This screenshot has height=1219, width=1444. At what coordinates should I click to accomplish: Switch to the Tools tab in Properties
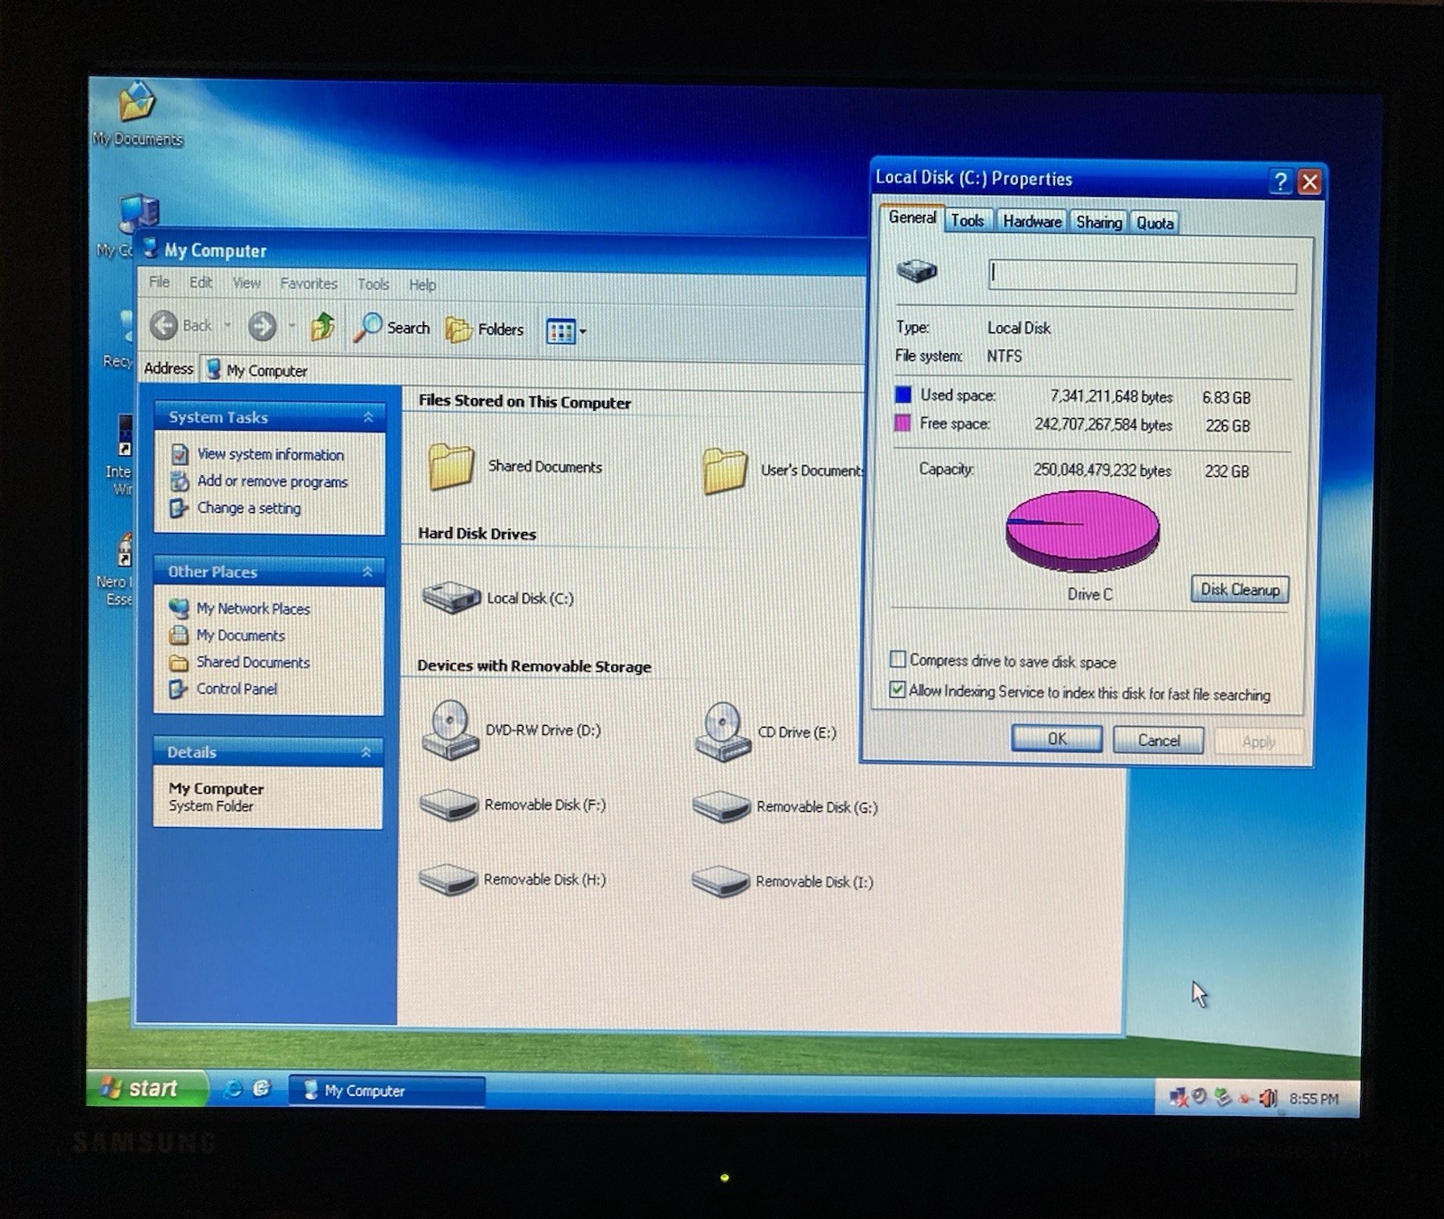point(967,220)
